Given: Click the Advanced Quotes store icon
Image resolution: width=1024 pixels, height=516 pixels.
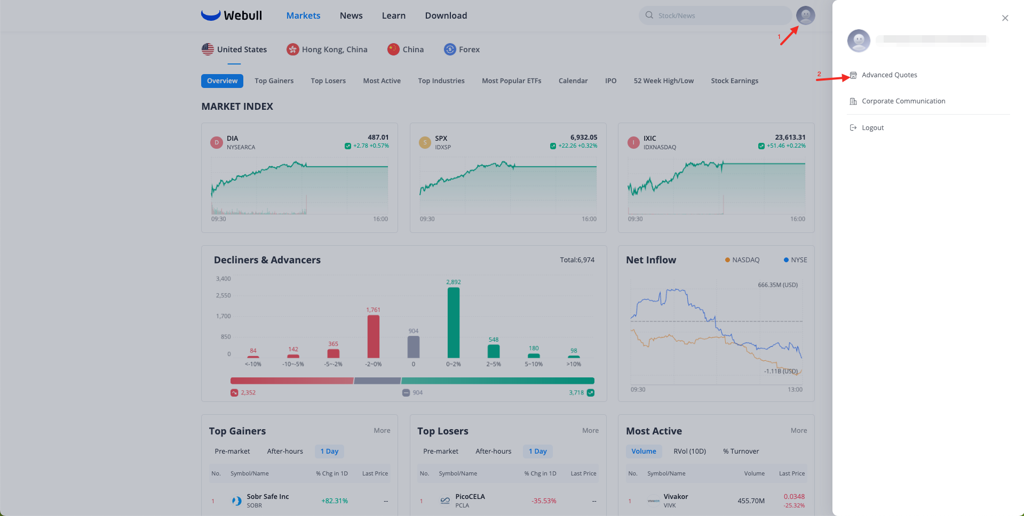Looking at the screenshot, I should pos(853,75).
